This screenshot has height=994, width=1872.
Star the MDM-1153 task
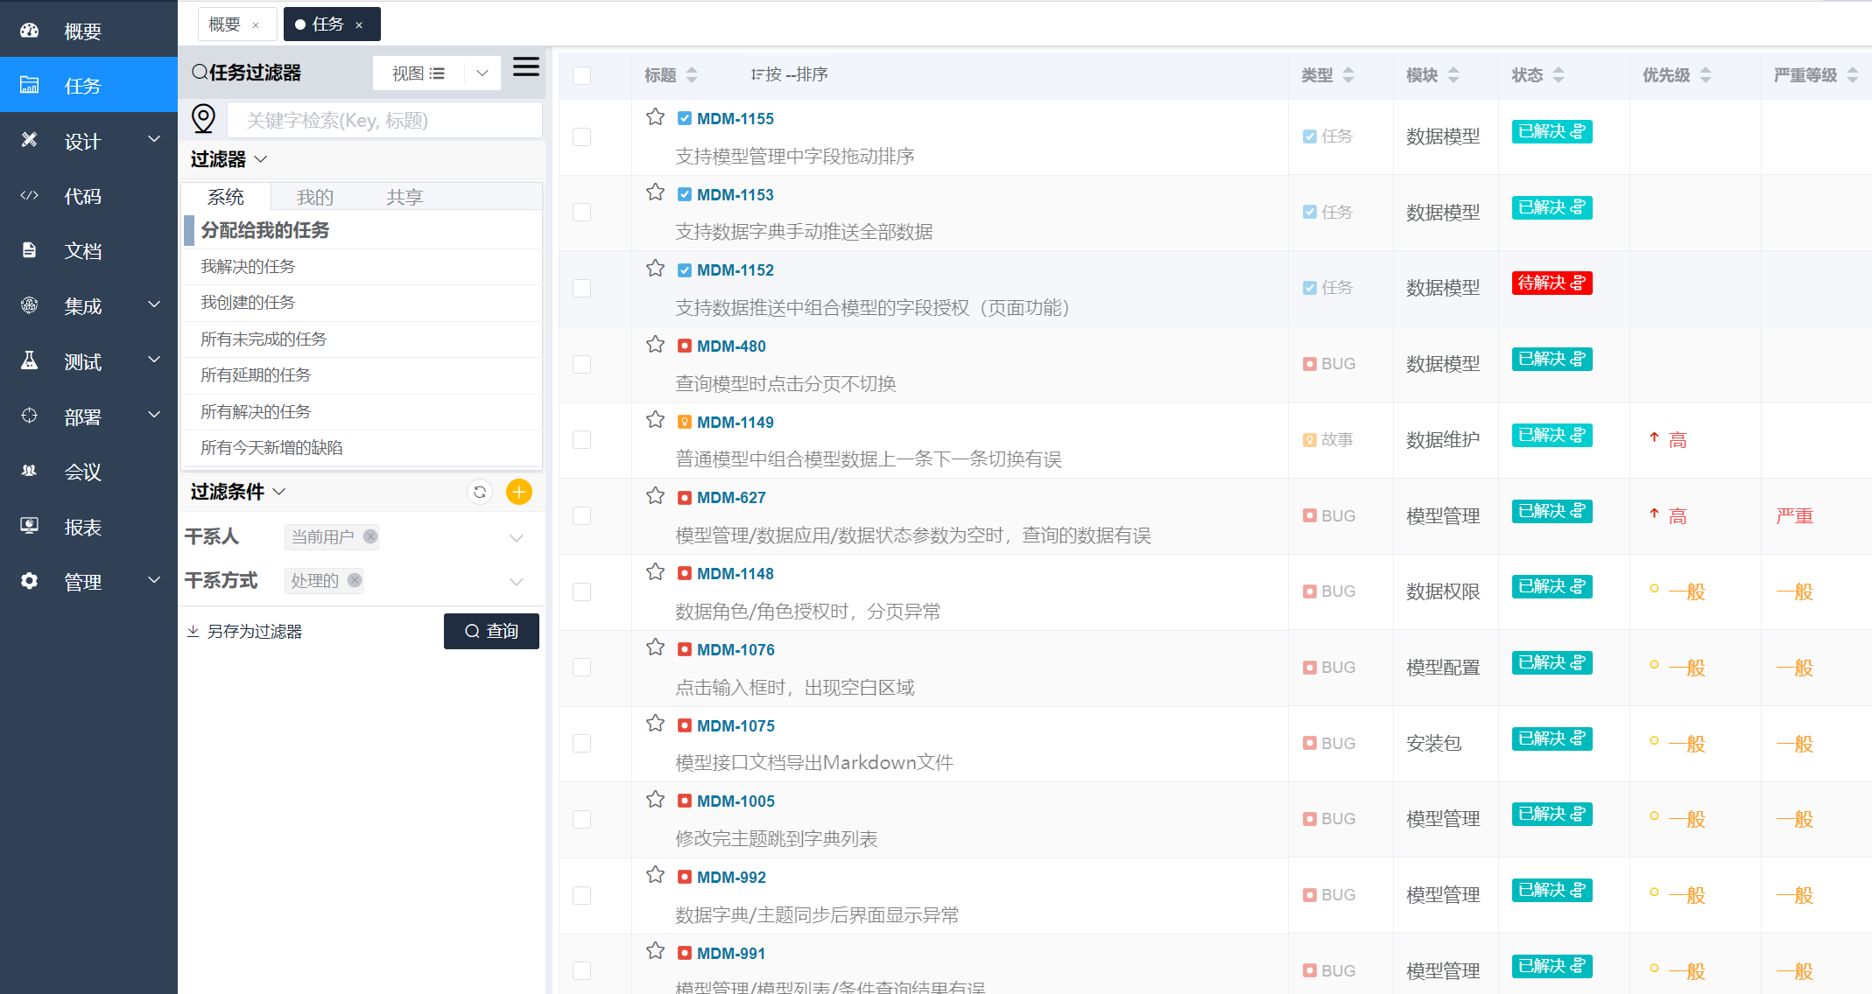(655, 192)
